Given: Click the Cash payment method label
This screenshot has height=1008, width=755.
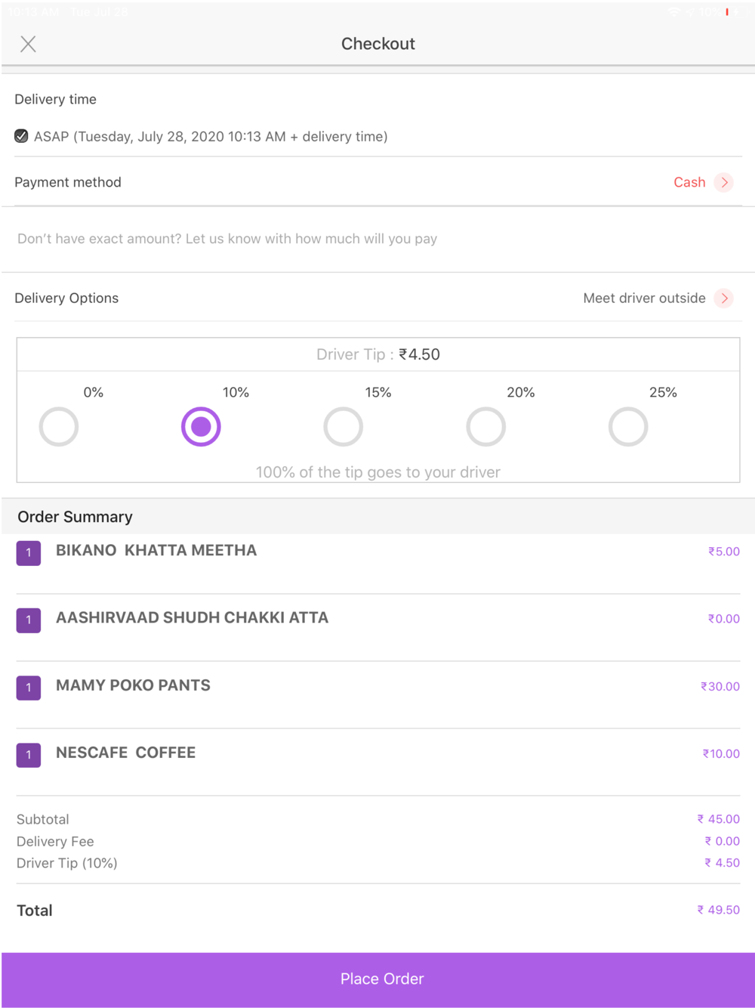Looking at the screenshot, I should pos(689,182).
